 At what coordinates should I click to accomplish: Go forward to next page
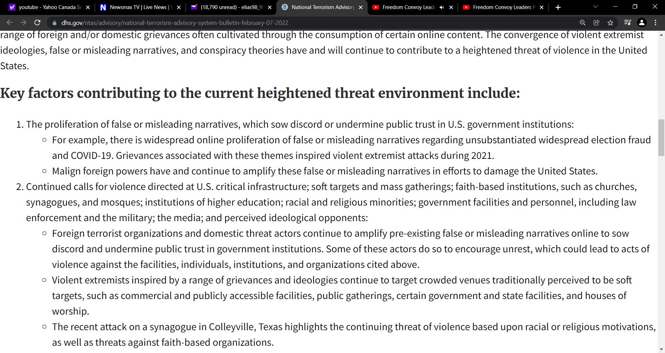coord(23,22)
